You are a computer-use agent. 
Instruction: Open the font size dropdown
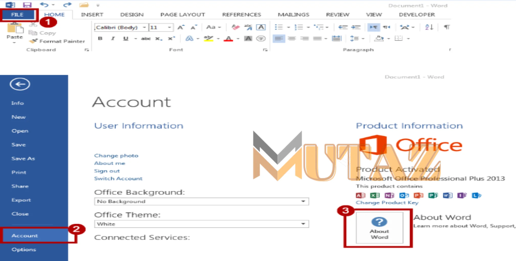(169, 27)
